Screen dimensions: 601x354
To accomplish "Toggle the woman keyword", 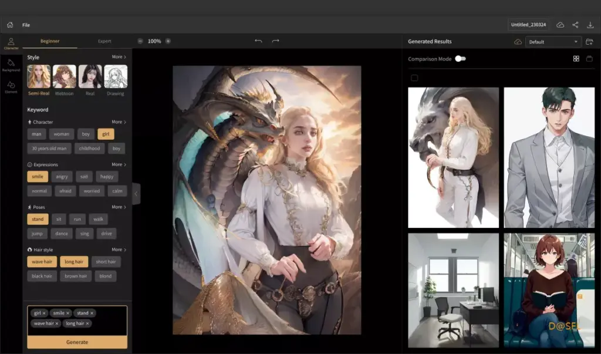I will point(61,134).
